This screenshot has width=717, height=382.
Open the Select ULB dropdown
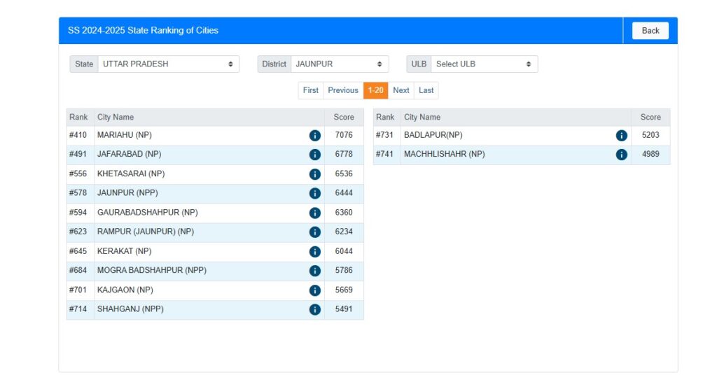pos(484,64)
